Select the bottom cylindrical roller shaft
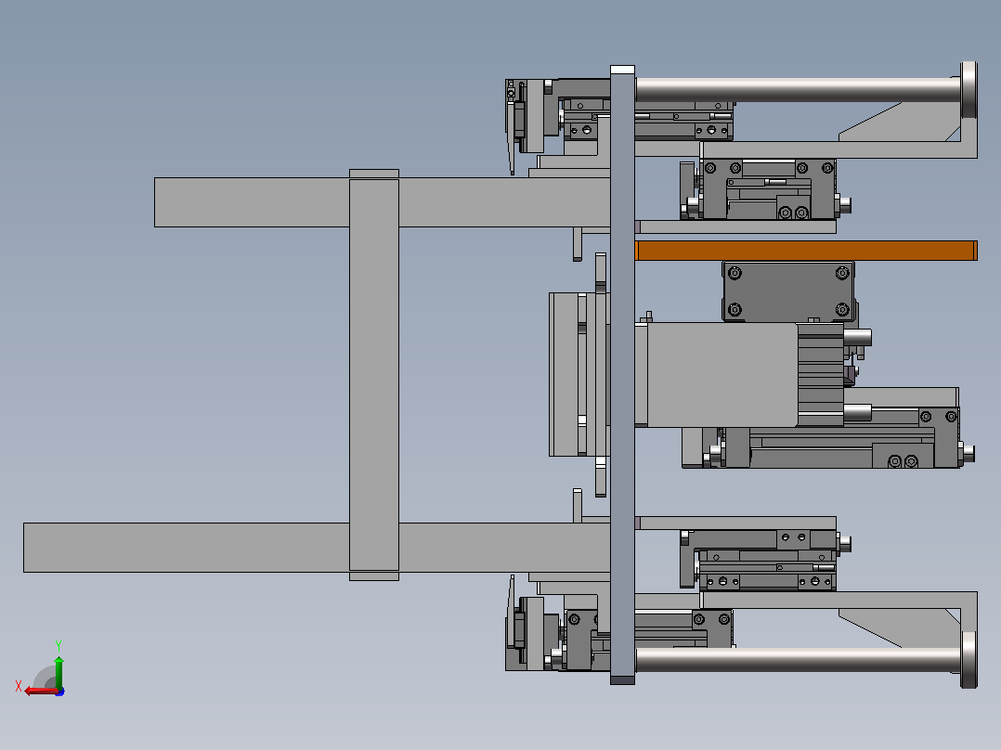Image resolution: width=1001 pixels, height=750 pixels. [x=798, y=660]
